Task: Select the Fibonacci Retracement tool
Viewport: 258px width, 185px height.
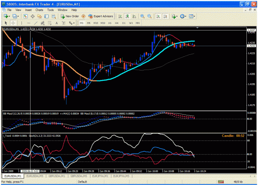Action: tap(50, 23)
